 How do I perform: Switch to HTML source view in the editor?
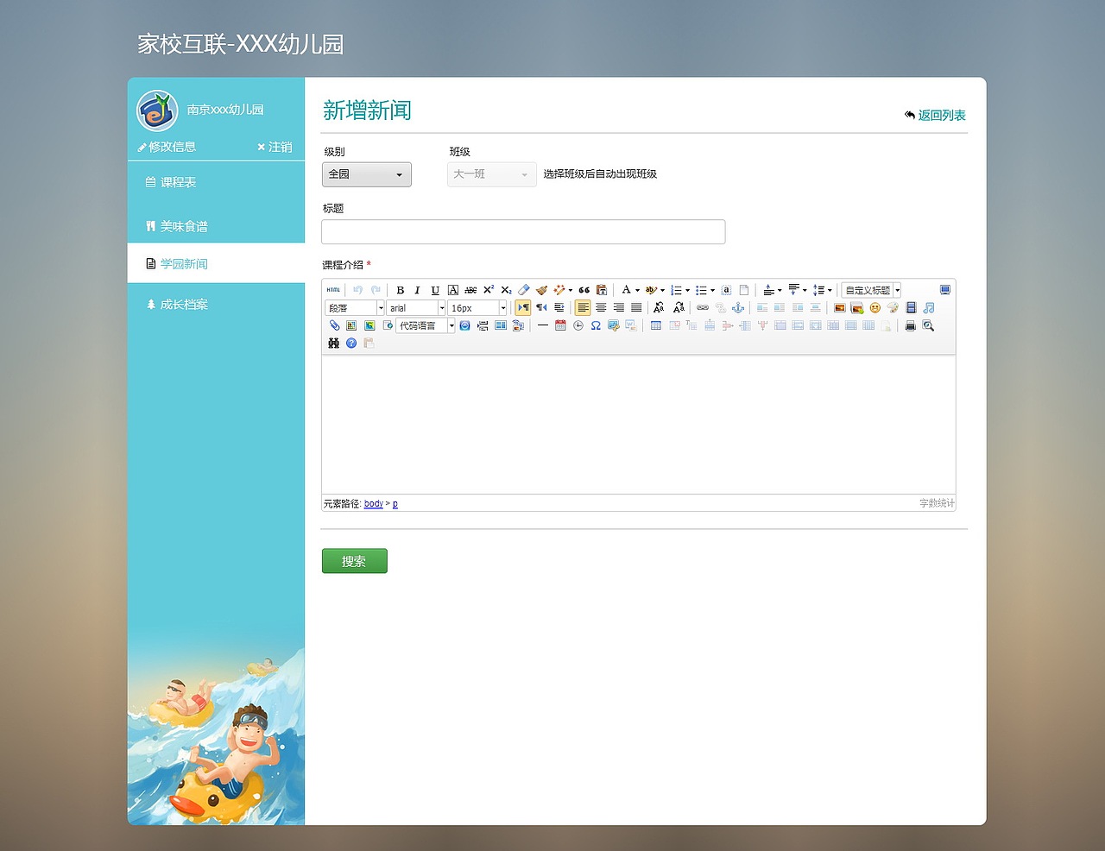click(332, 289)
